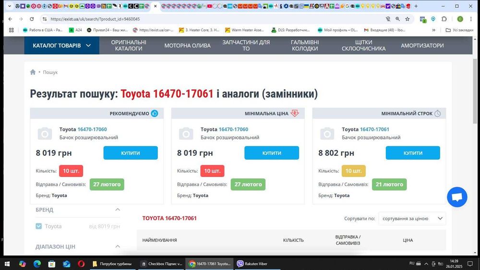Viewport: 480px width, 270px height.
Task: Go back to the previous page
Action: (x=11, y=19)
